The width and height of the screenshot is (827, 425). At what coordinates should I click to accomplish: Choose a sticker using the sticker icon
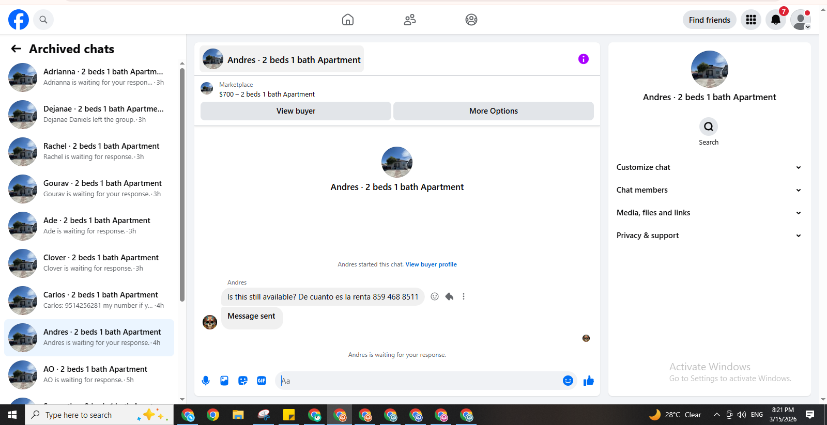(x=243, y=381)
